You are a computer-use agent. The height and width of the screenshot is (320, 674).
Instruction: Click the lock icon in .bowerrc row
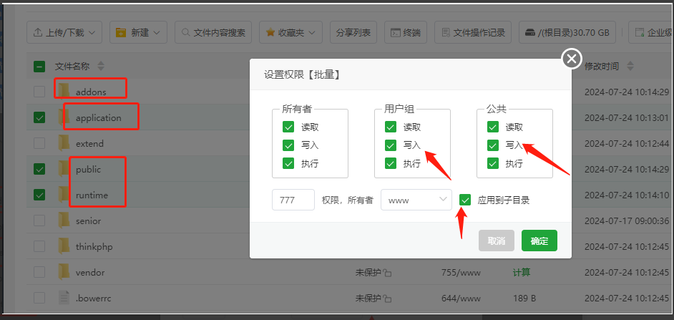click(387, 299)
